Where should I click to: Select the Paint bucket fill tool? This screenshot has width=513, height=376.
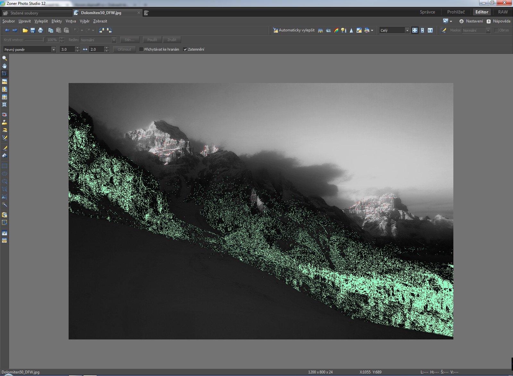tap(4, 156)
